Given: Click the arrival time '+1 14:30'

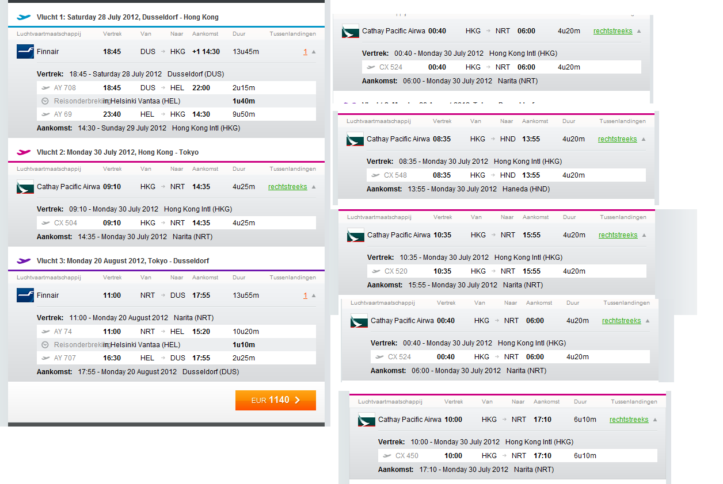Looking at the screenshot, I should pos(206,52).
